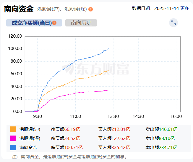Click blue 南向资金 legend swatch
The image size is (193, 162).
13,147
